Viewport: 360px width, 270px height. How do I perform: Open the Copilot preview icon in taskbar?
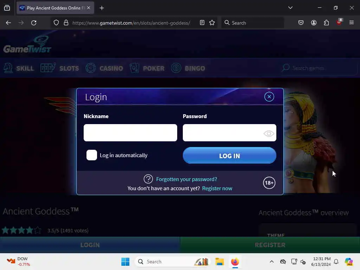349,262
